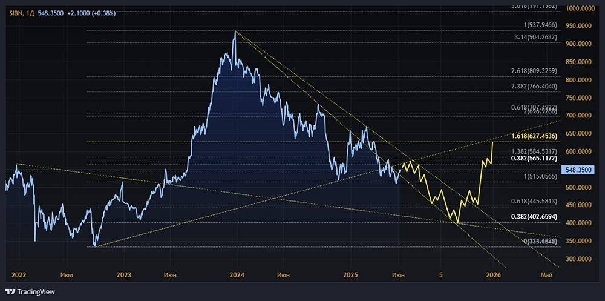Select the 0.382(402.6594) Fibonacci label
This screenshot has width=605, height=301.
tap(534, 217)
